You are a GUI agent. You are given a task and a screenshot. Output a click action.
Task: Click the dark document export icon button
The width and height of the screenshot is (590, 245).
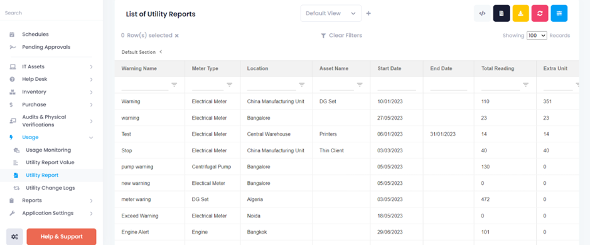pos(501,13)
